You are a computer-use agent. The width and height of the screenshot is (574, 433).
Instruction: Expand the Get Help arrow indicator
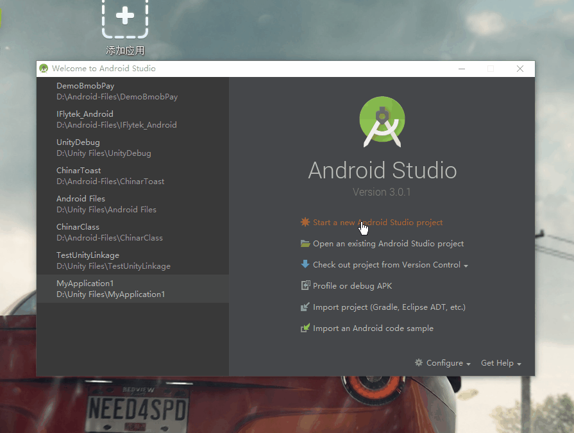pyautogui.click(x=519, y=364)
